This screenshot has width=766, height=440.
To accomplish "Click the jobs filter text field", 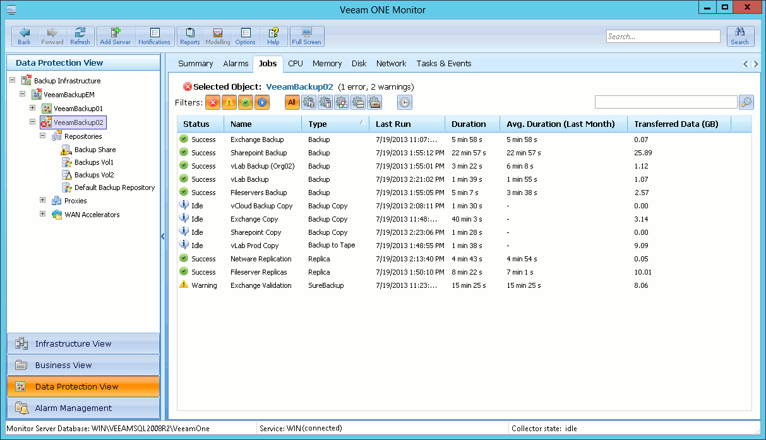I will [x=666, y=102].
